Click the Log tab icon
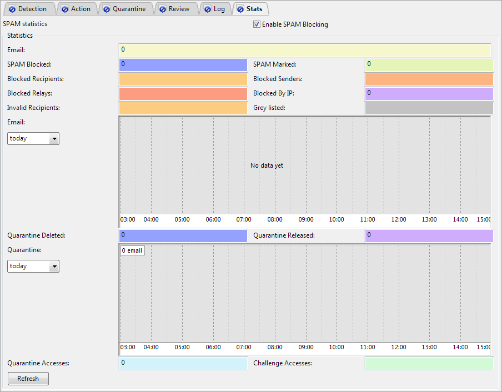 click(207, 9)
